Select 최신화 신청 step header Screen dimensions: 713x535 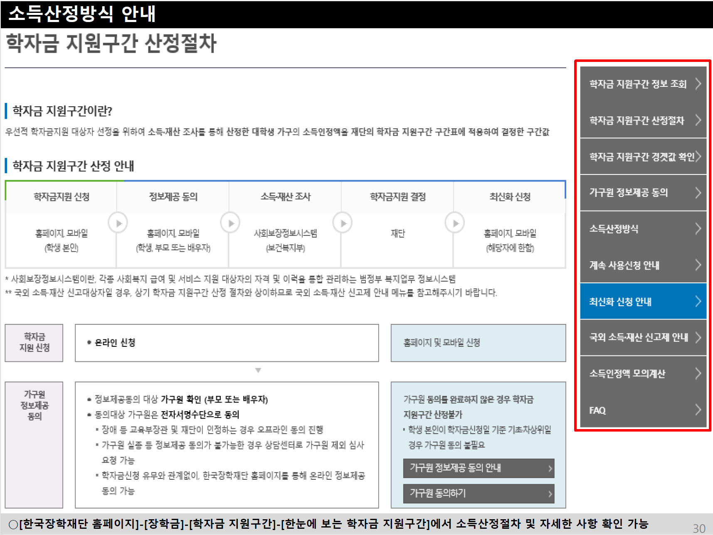tap(510, 197)
